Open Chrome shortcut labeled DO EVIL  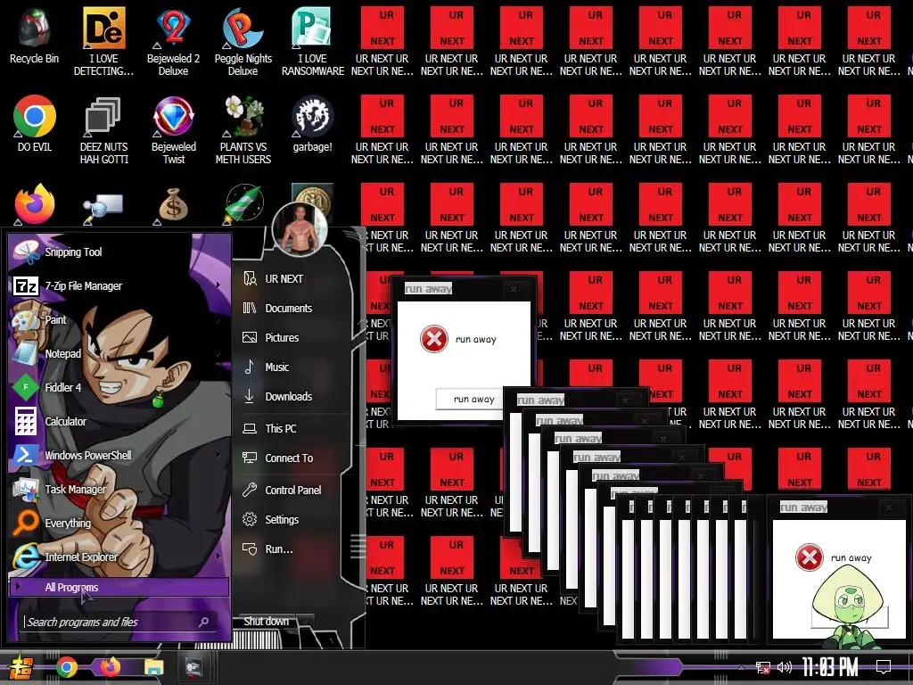coord(35,123)
